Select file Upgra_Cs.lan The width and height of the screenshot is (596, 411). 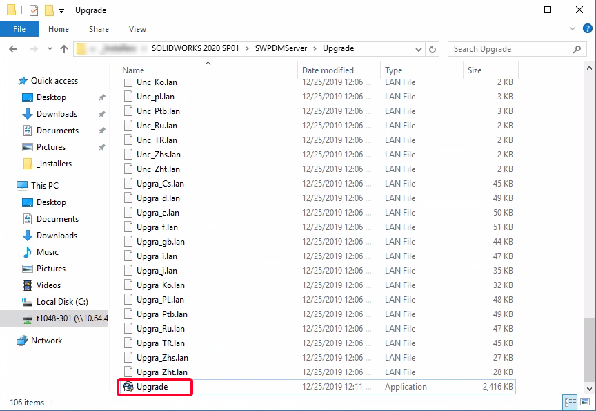pos(160,184)
